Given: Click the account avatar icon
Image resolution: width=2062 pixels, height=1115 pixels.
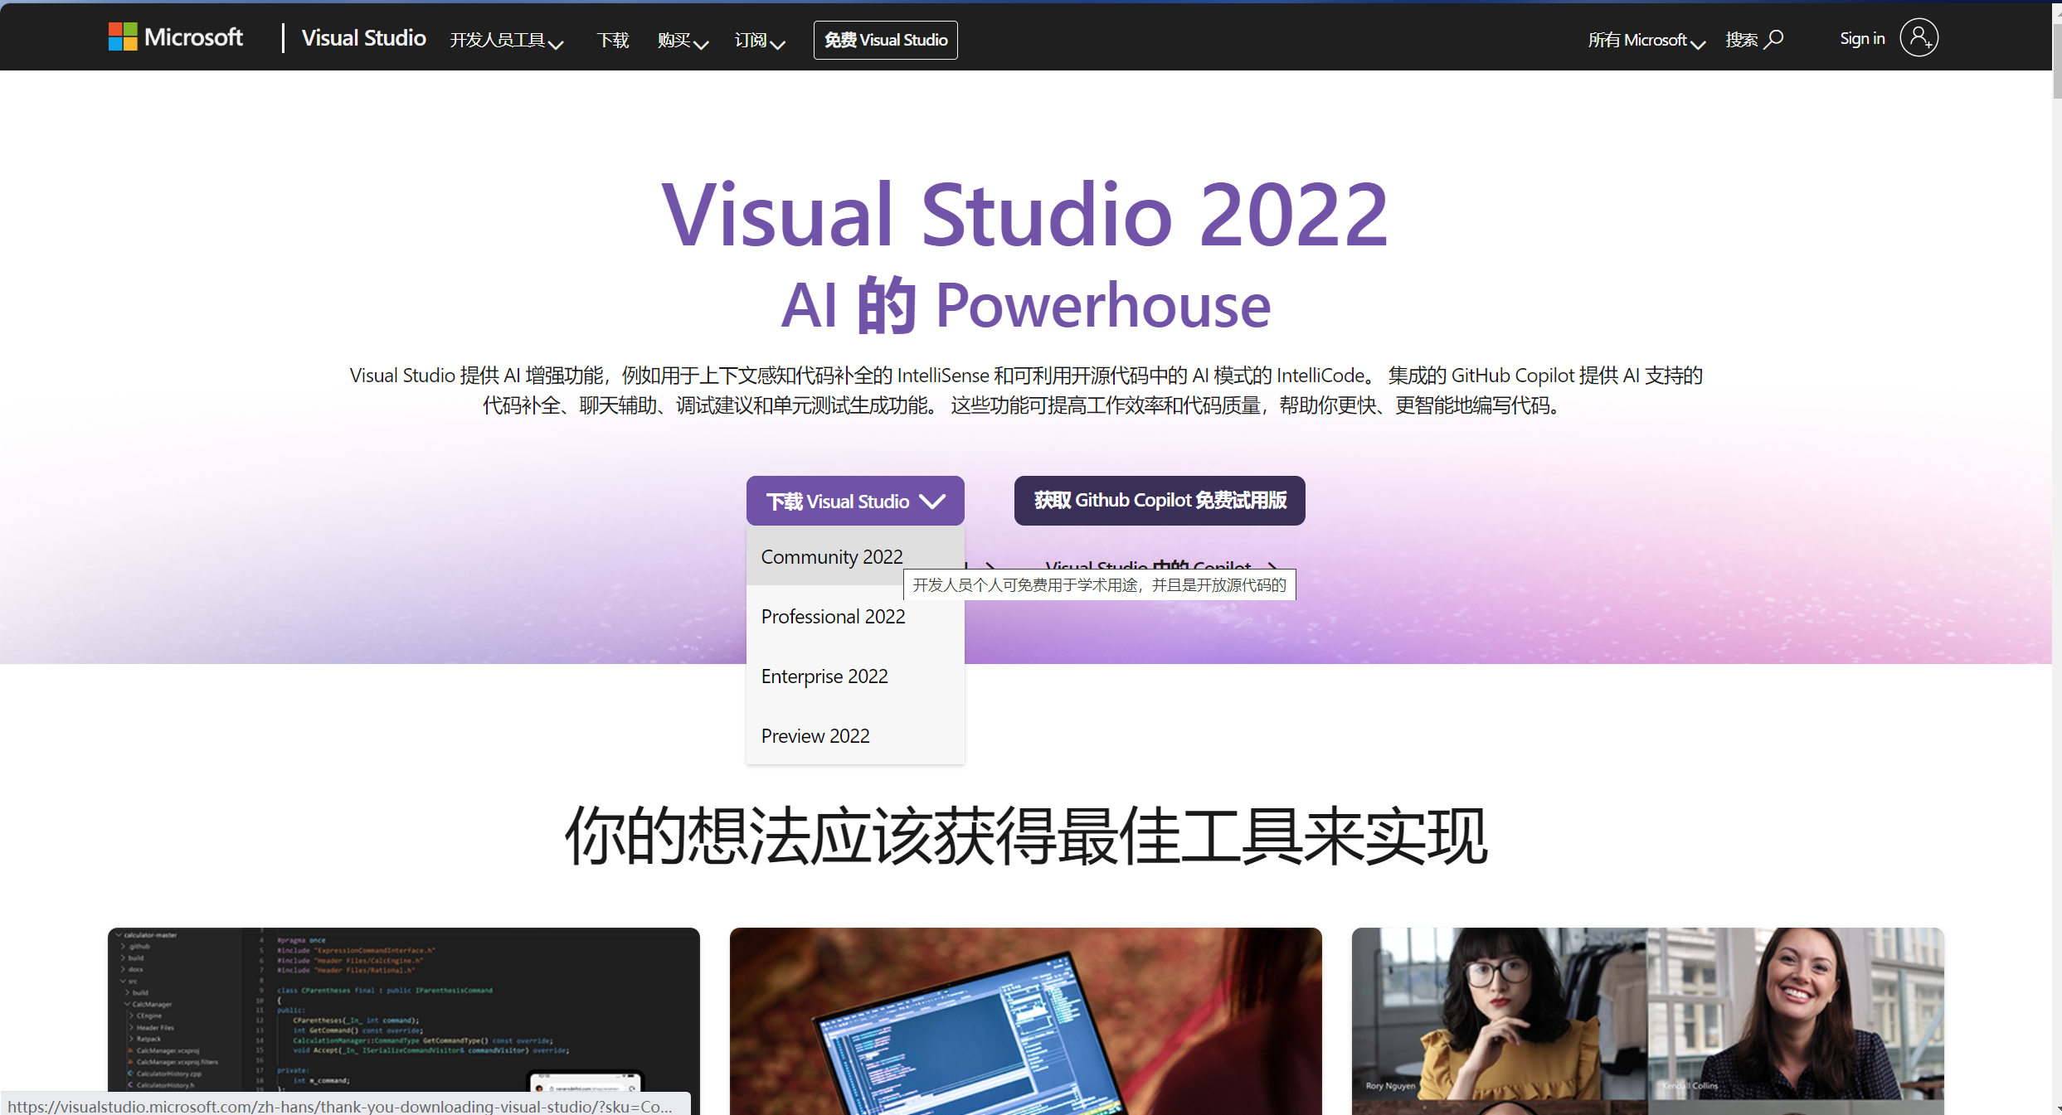Looking at the screenshot, I should tap(1919, 38).
